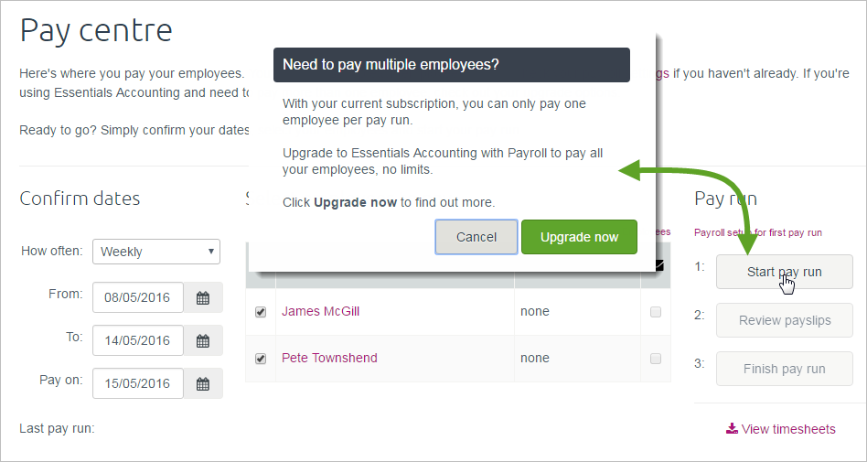The image size is (867, 462).
Task: Click the From date field 08/05/2016
Action: (137, 297)
